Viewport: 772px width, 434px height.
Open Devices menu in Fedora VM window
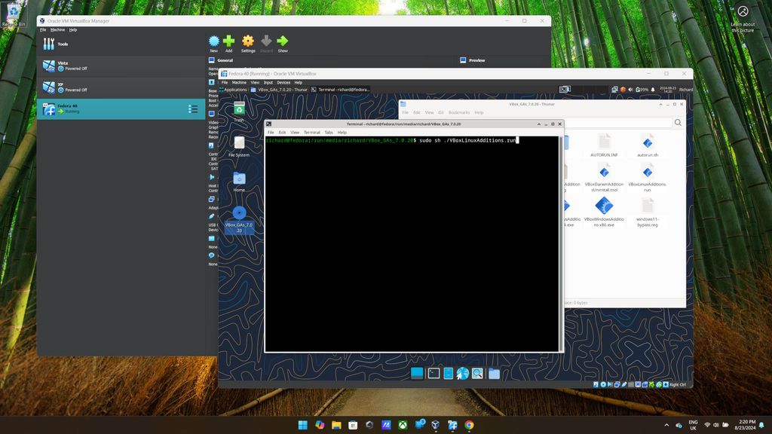tap(283, 83)
